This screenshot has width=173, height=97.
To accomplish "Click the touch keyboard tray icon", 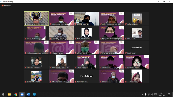I will pyautogui.click(x=155, y=95).
